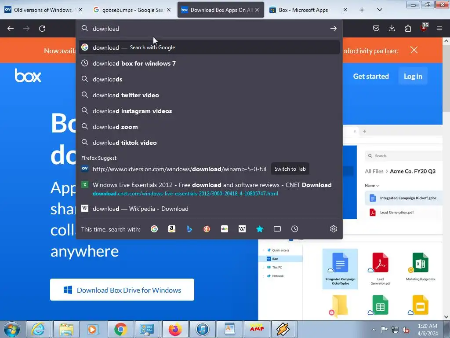Search history via the clock icon
The height and width of the screenshot is (338, 450).
click(x=295, y=229)
